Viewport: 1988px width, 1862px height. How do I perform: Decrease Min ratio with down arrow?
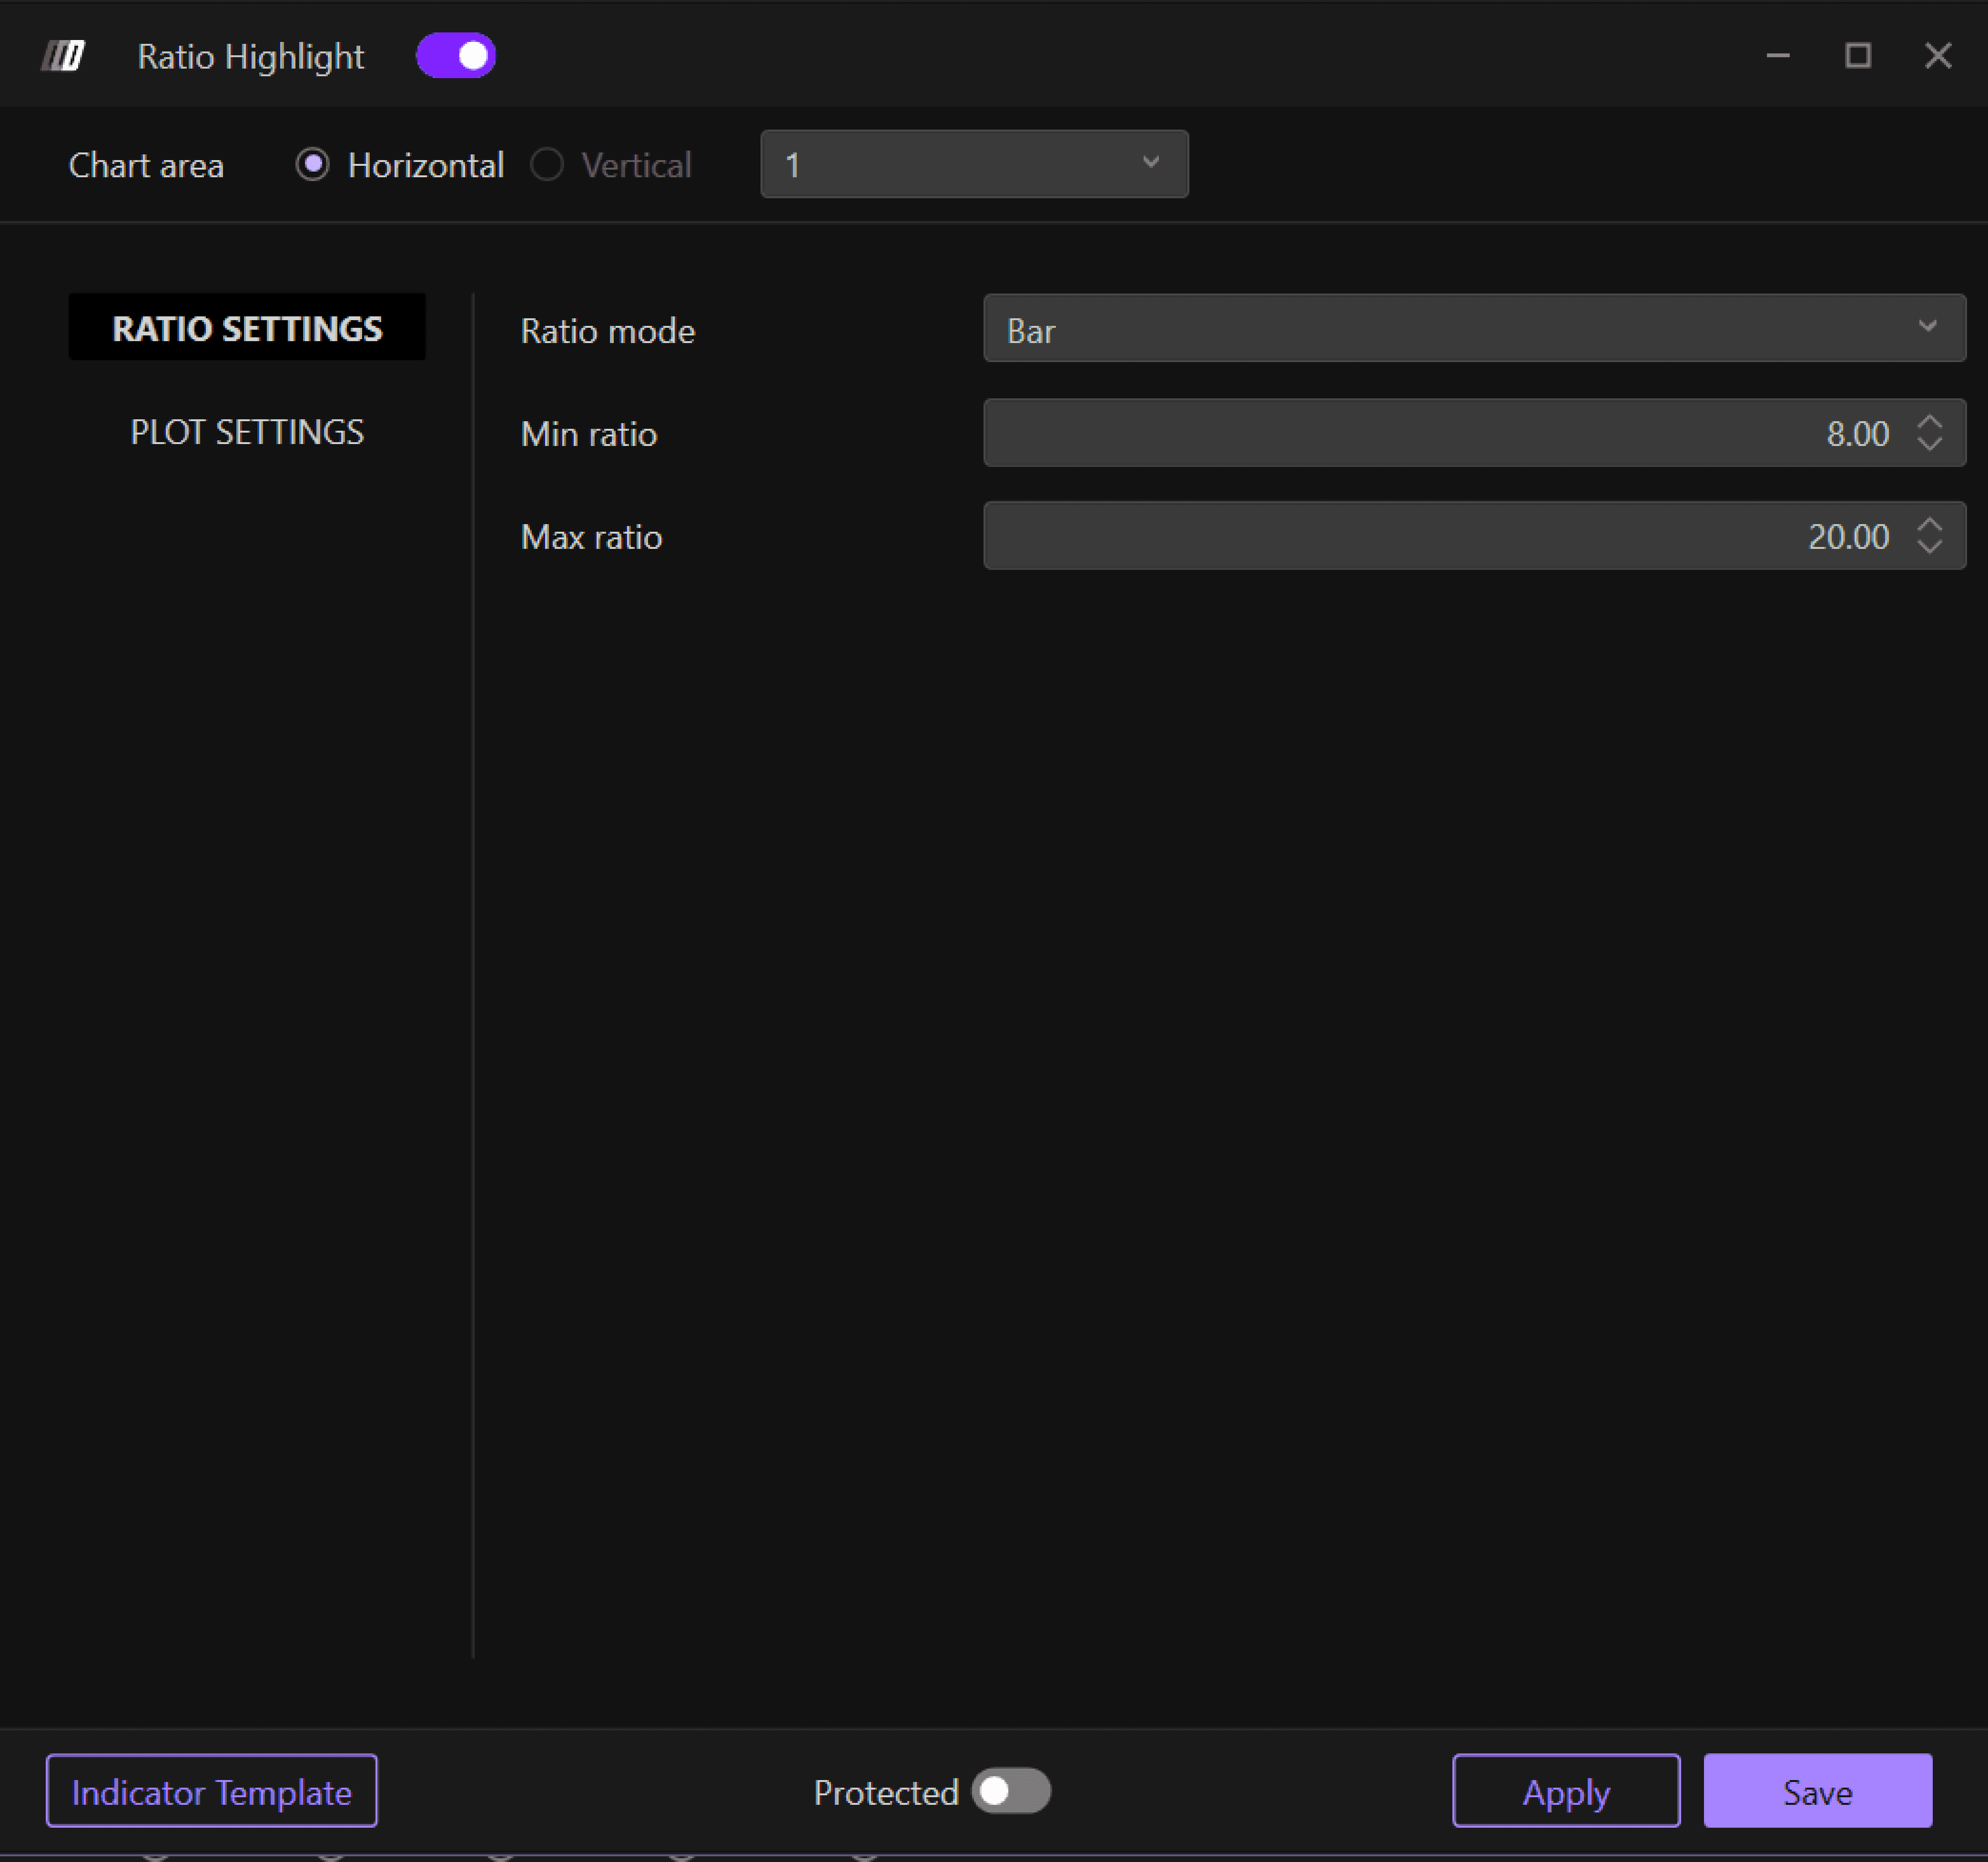1929,444
